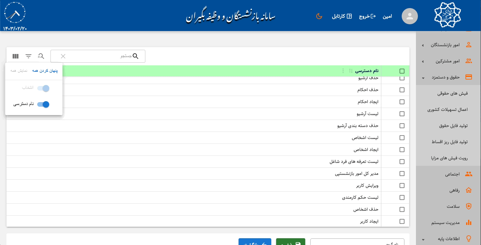Toggle dark mode moon icon
Screen dimensions: 481x245
319,16
